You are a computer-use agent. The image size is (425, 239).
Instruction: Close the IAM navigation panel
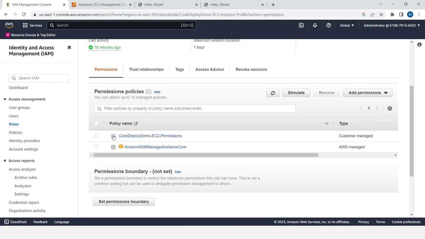coord(69,47)
